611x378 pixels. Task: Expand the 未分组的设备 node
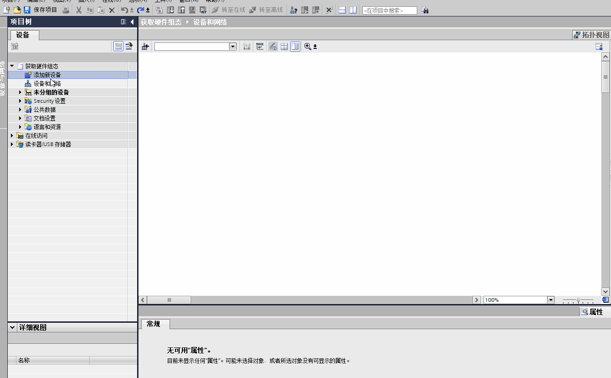pos(20,92)
